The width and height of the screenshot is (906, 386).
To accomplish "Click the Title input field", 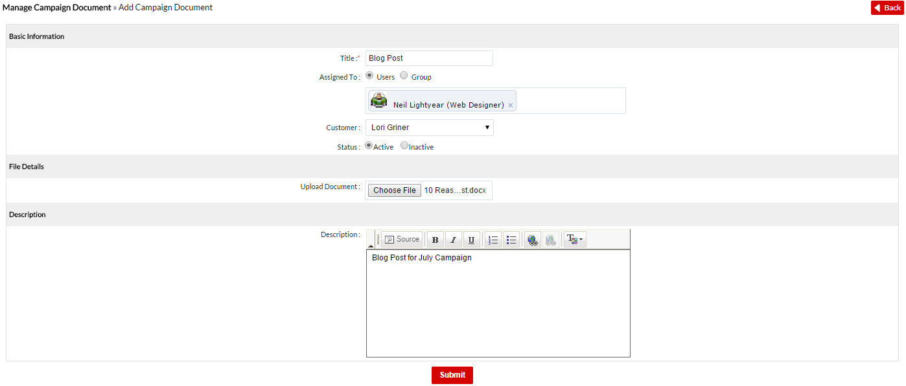I will coord(429,58).
